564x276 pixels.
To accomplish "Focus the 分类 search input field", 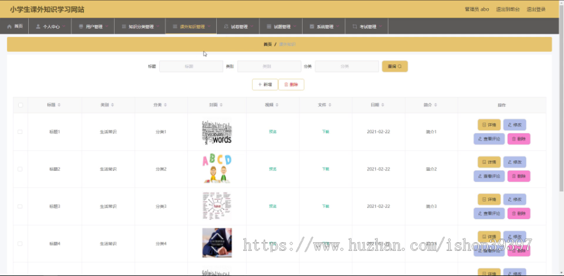I will pyautogui.click(x=347, y=66).
